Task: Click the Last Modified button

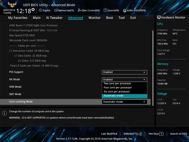Action: (109, 134)
